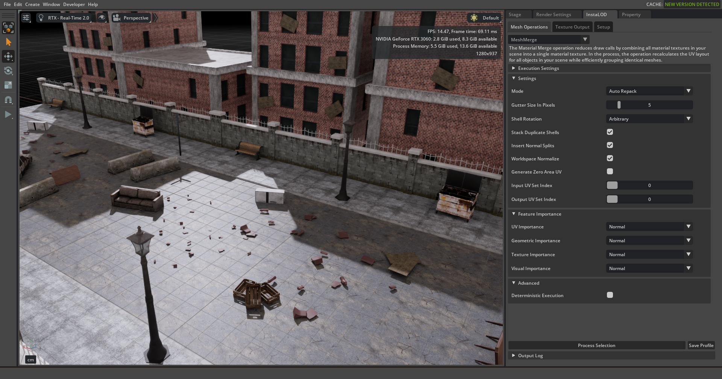Viewport: 722px width, 379px height.
Task: Adjust the Gutter Size In Pixels slider
Action: pos(649,105)
